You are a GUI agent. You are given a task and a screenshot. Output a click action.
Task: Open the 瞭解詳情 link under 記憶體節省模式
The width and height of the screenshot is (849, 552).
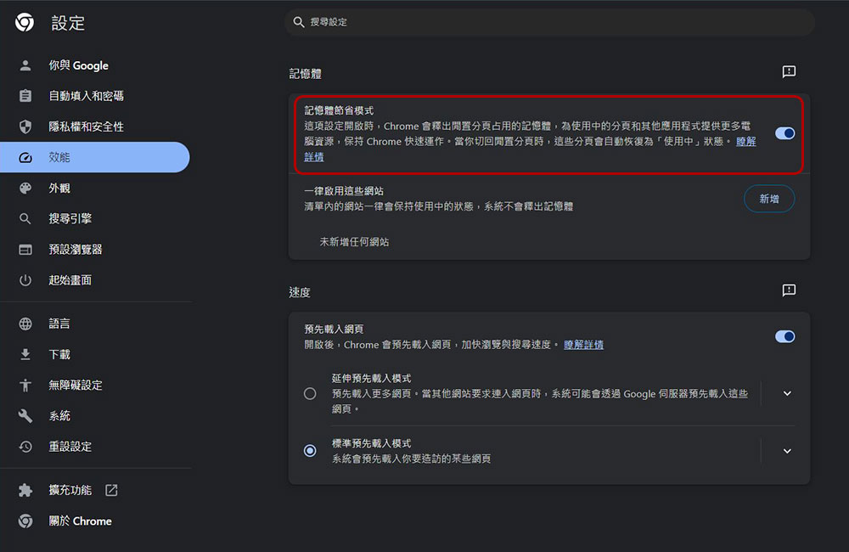click(x=745, y=141)
